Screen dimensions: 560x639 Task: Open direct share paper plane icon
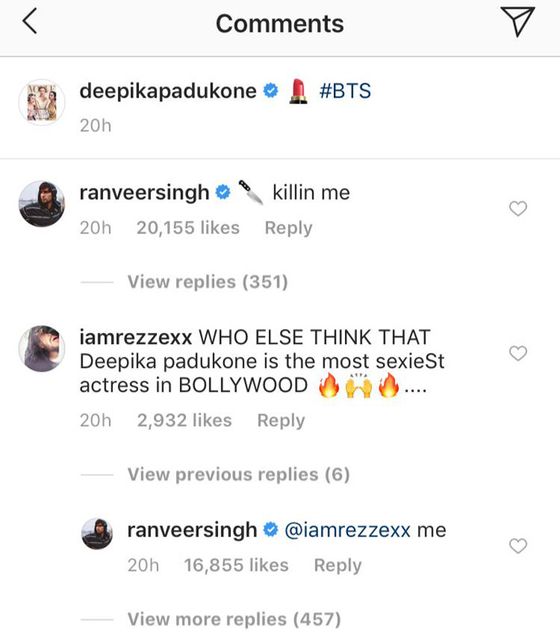tap(518, 23)
